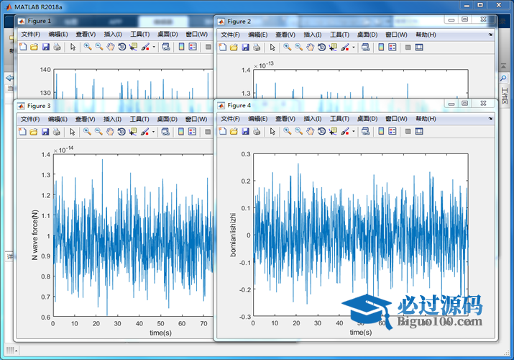Click Figure 1 window title bar
Screen dimensions: 514x360
click(x=113, y=21)
